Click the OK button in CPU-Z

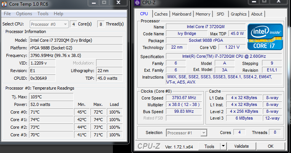click(x=270, y=146)
